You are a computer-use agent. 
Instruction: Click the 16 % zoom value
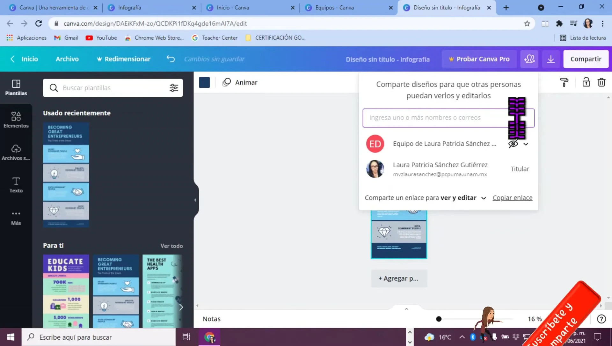tap(535, 319)
